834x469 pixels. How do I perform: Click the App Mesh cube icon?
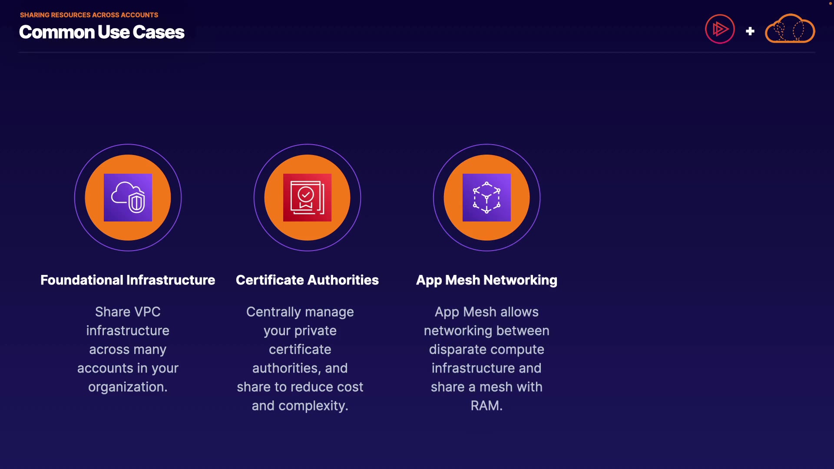(486, 198)
